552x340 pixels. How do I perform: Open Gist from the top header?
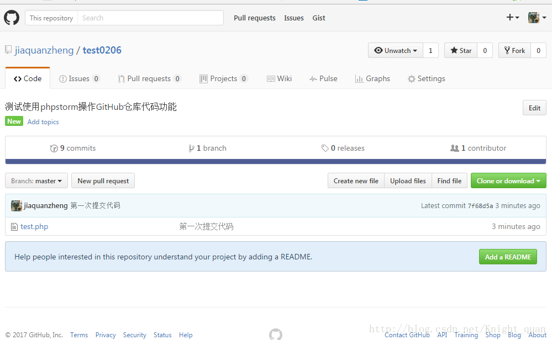point(319,18)
